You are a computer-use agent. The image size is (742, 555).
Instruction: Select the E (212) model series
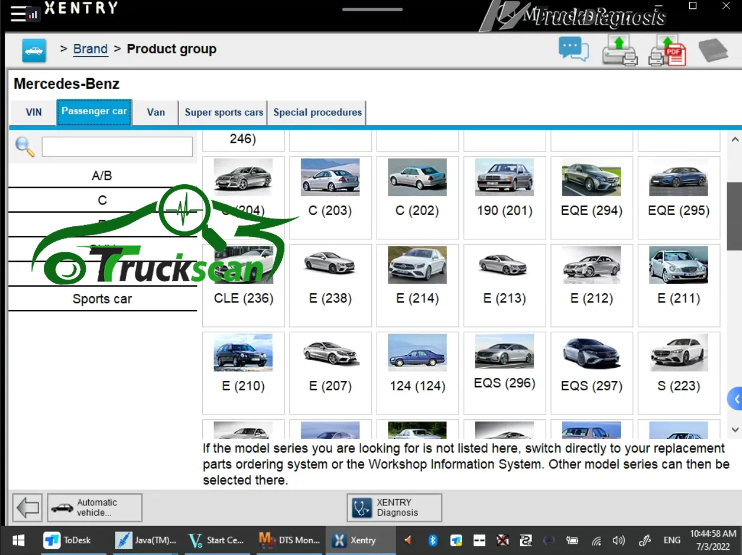pos(592,285)
